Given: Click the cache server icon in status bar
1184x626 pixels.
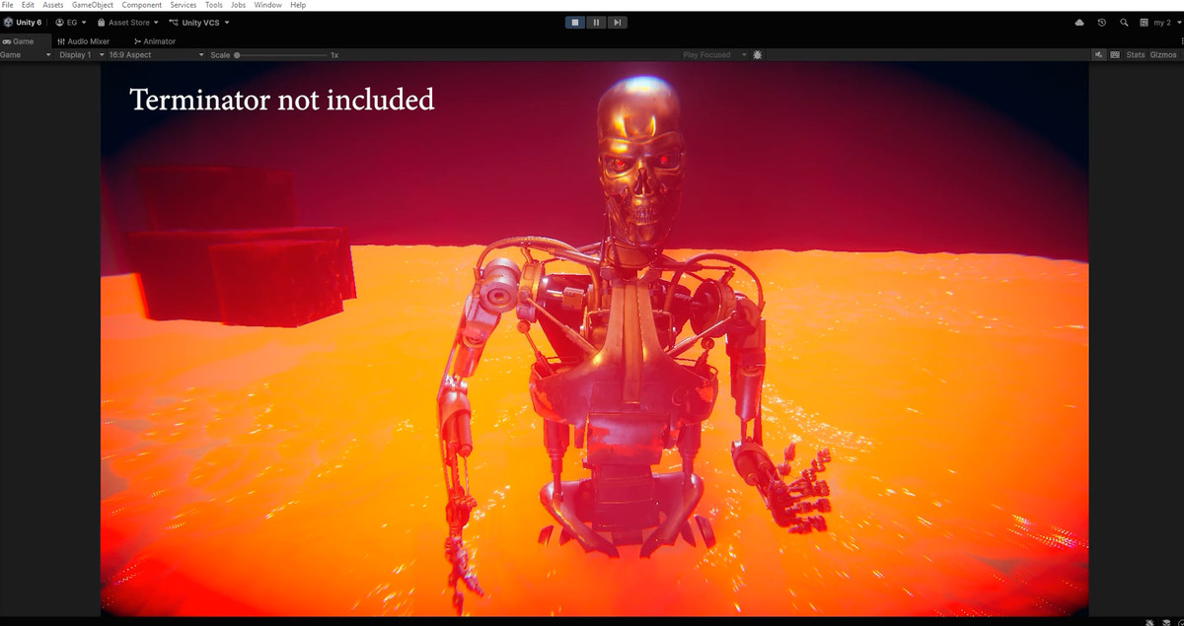Looking at the screenshot, I should (x=1167, y=622).
